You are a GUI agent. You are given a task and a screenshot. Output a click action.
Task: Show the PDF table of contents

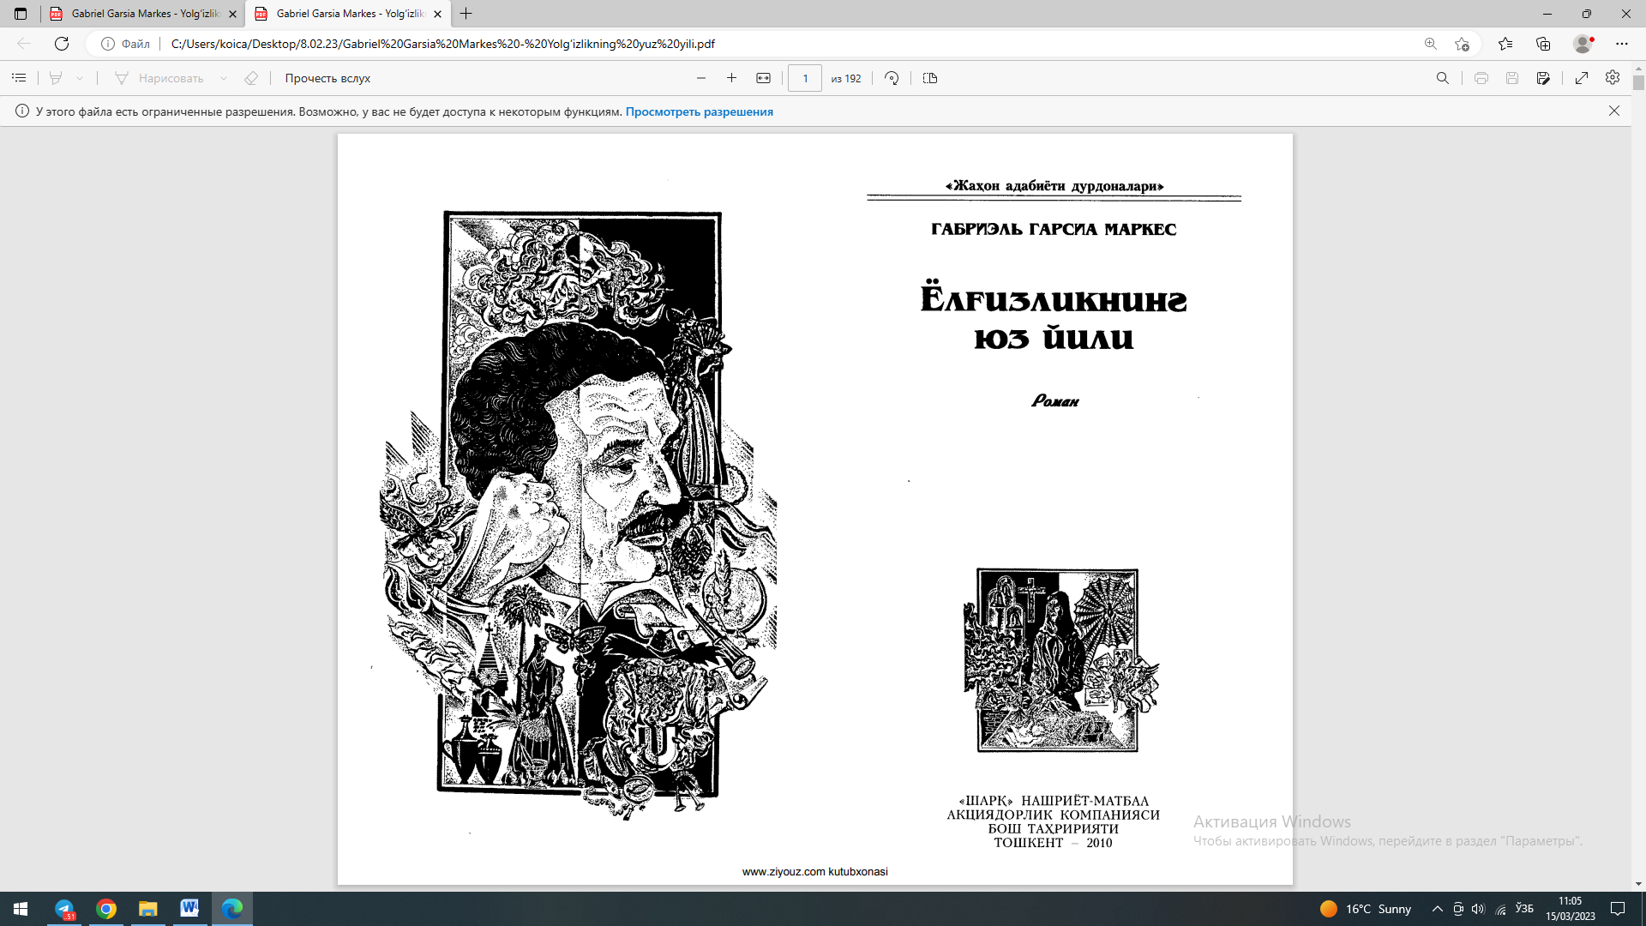pyautogui.click(x=19, y=78)
